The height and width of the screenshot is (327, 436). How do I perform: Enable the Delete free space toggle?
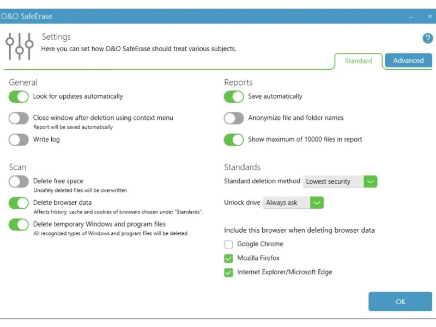[19, 181]
